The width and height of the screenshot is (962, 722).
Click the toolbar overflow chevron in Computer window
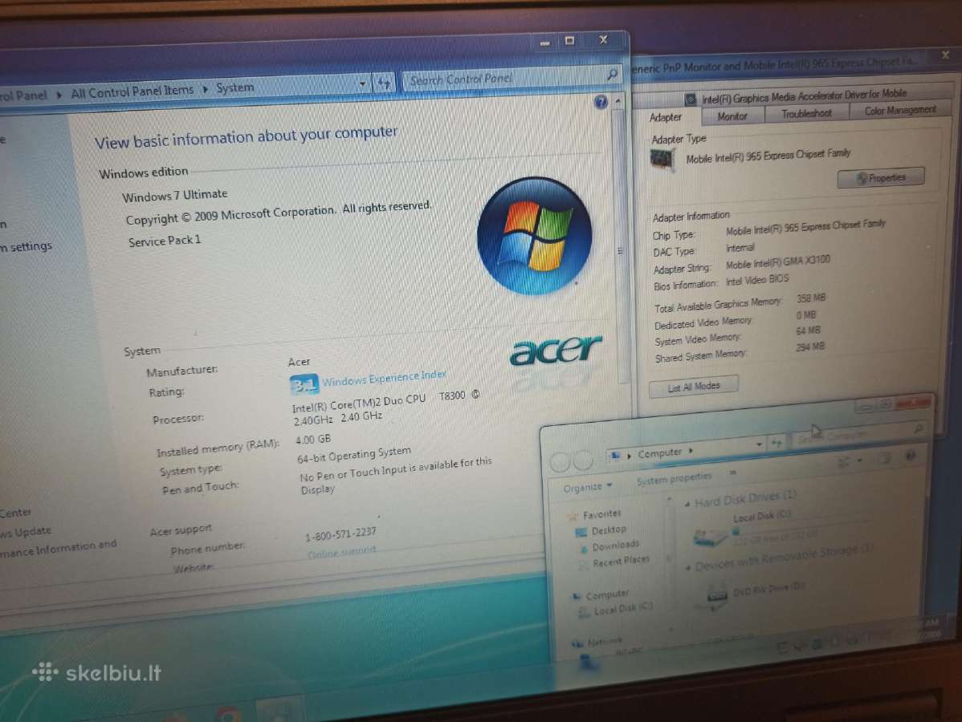coord(732,473)
